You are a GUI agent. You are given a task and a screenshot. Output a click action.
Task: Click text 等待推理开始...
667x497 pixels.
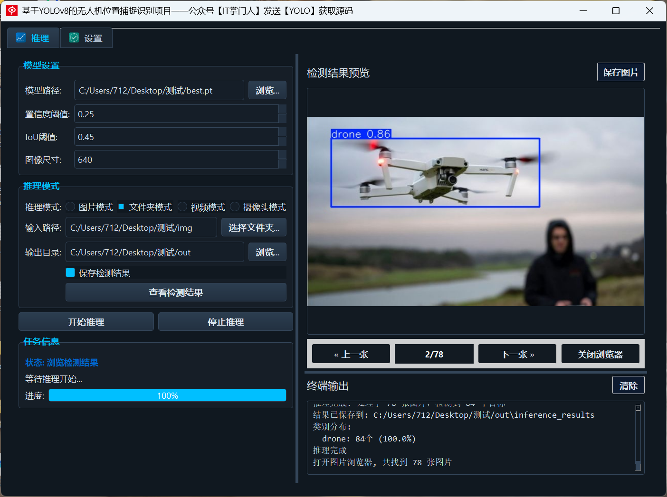tap(54, 379)
